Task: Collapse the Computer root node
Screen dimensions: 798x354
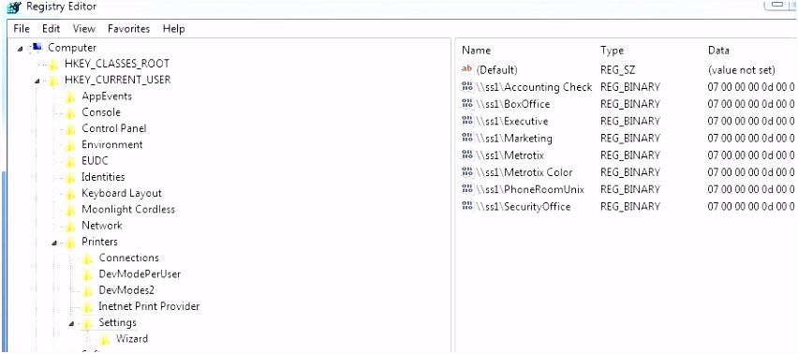Action: coord(21,49)
